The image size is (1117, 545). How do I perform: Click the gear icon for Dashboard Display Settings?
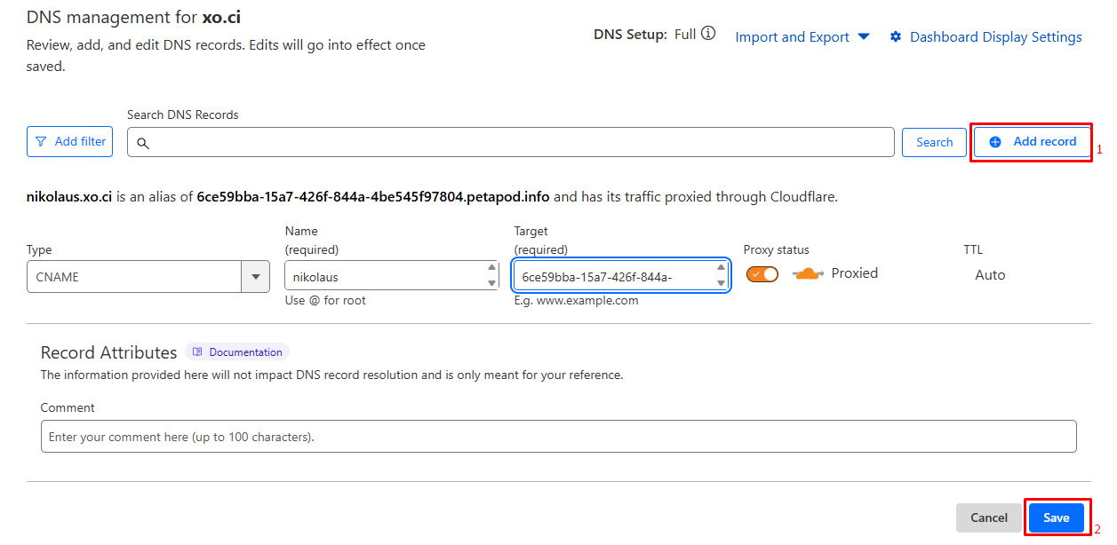pyautogui.click(x=896, y=37)
